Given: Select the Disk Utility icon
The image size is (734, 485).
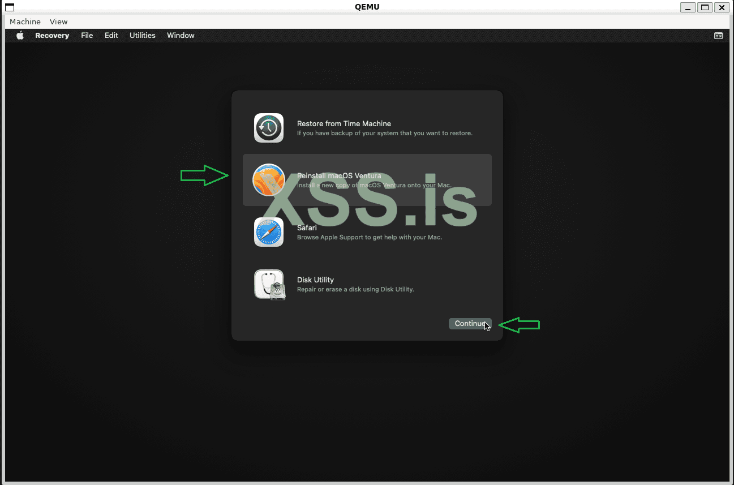Looking at the screenshot, I should click(269, 285).
